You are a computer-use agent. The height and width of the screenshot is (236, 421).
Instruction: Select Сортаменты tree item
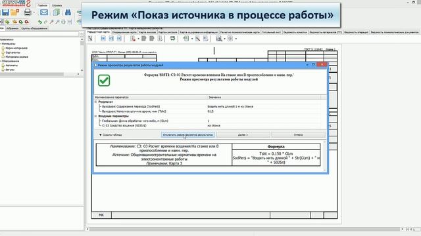tap(13, 52)
